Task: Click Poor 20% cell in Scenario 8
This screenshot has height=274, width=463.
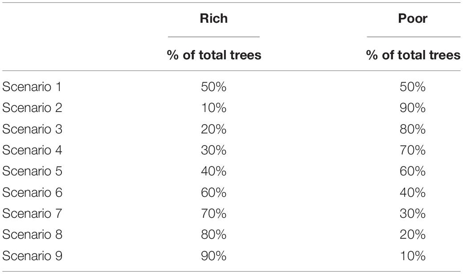Action: tap(413, 235)
